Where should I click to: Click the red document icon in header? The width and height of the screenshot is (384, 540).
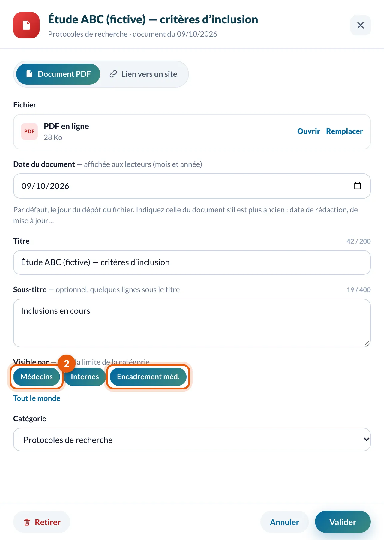26,25
